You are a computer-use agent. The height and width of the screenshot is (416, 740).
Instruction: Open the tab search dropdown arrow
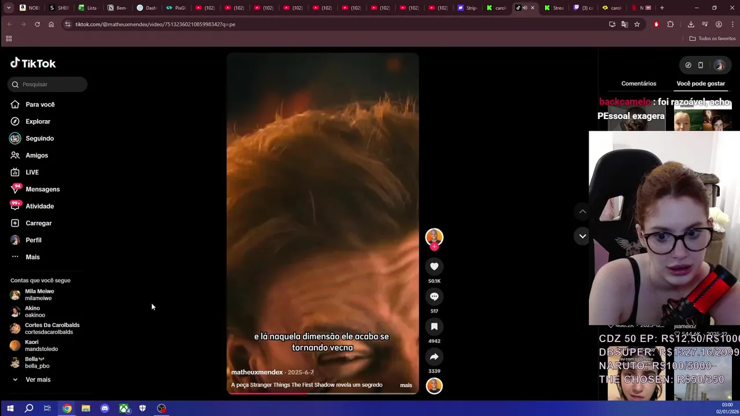8,8
